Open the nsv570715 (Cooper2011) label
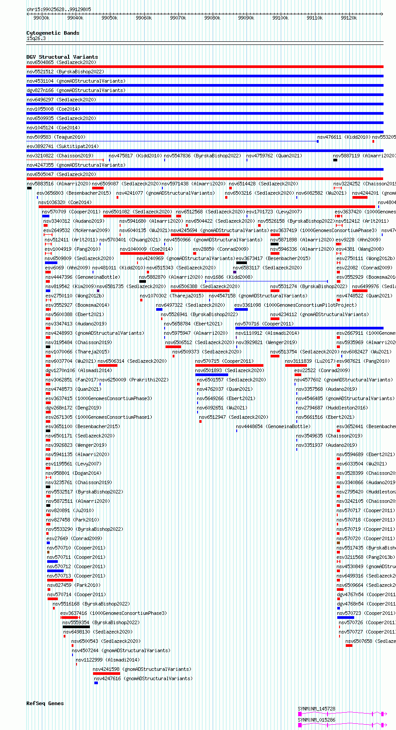 pyautogui.click(x=224, y=361)
